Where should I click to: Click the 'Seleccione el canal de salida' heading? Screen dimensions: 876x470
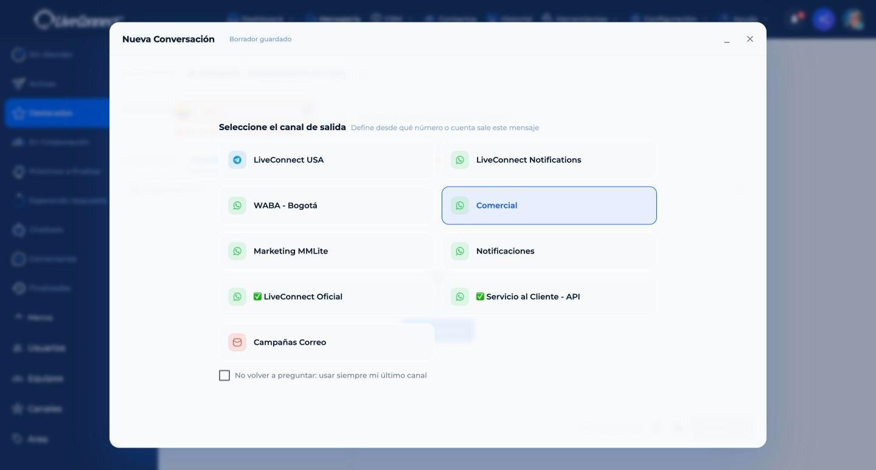pos(282,127)
